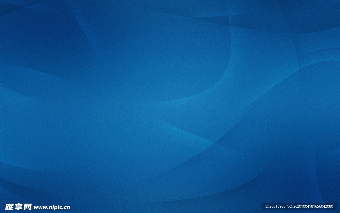
Task: Click the 享 character in the logo
Action: click(x=18, y=207)
